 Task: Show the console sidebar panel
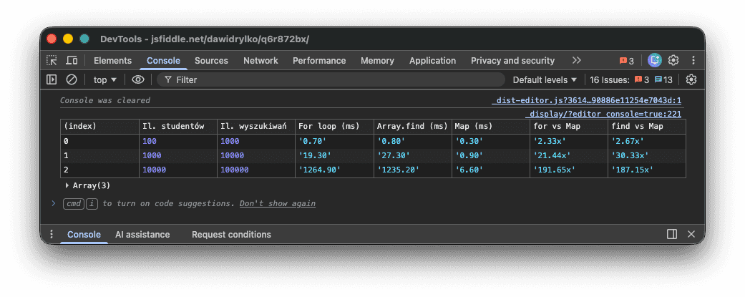(x=52, y=80)
